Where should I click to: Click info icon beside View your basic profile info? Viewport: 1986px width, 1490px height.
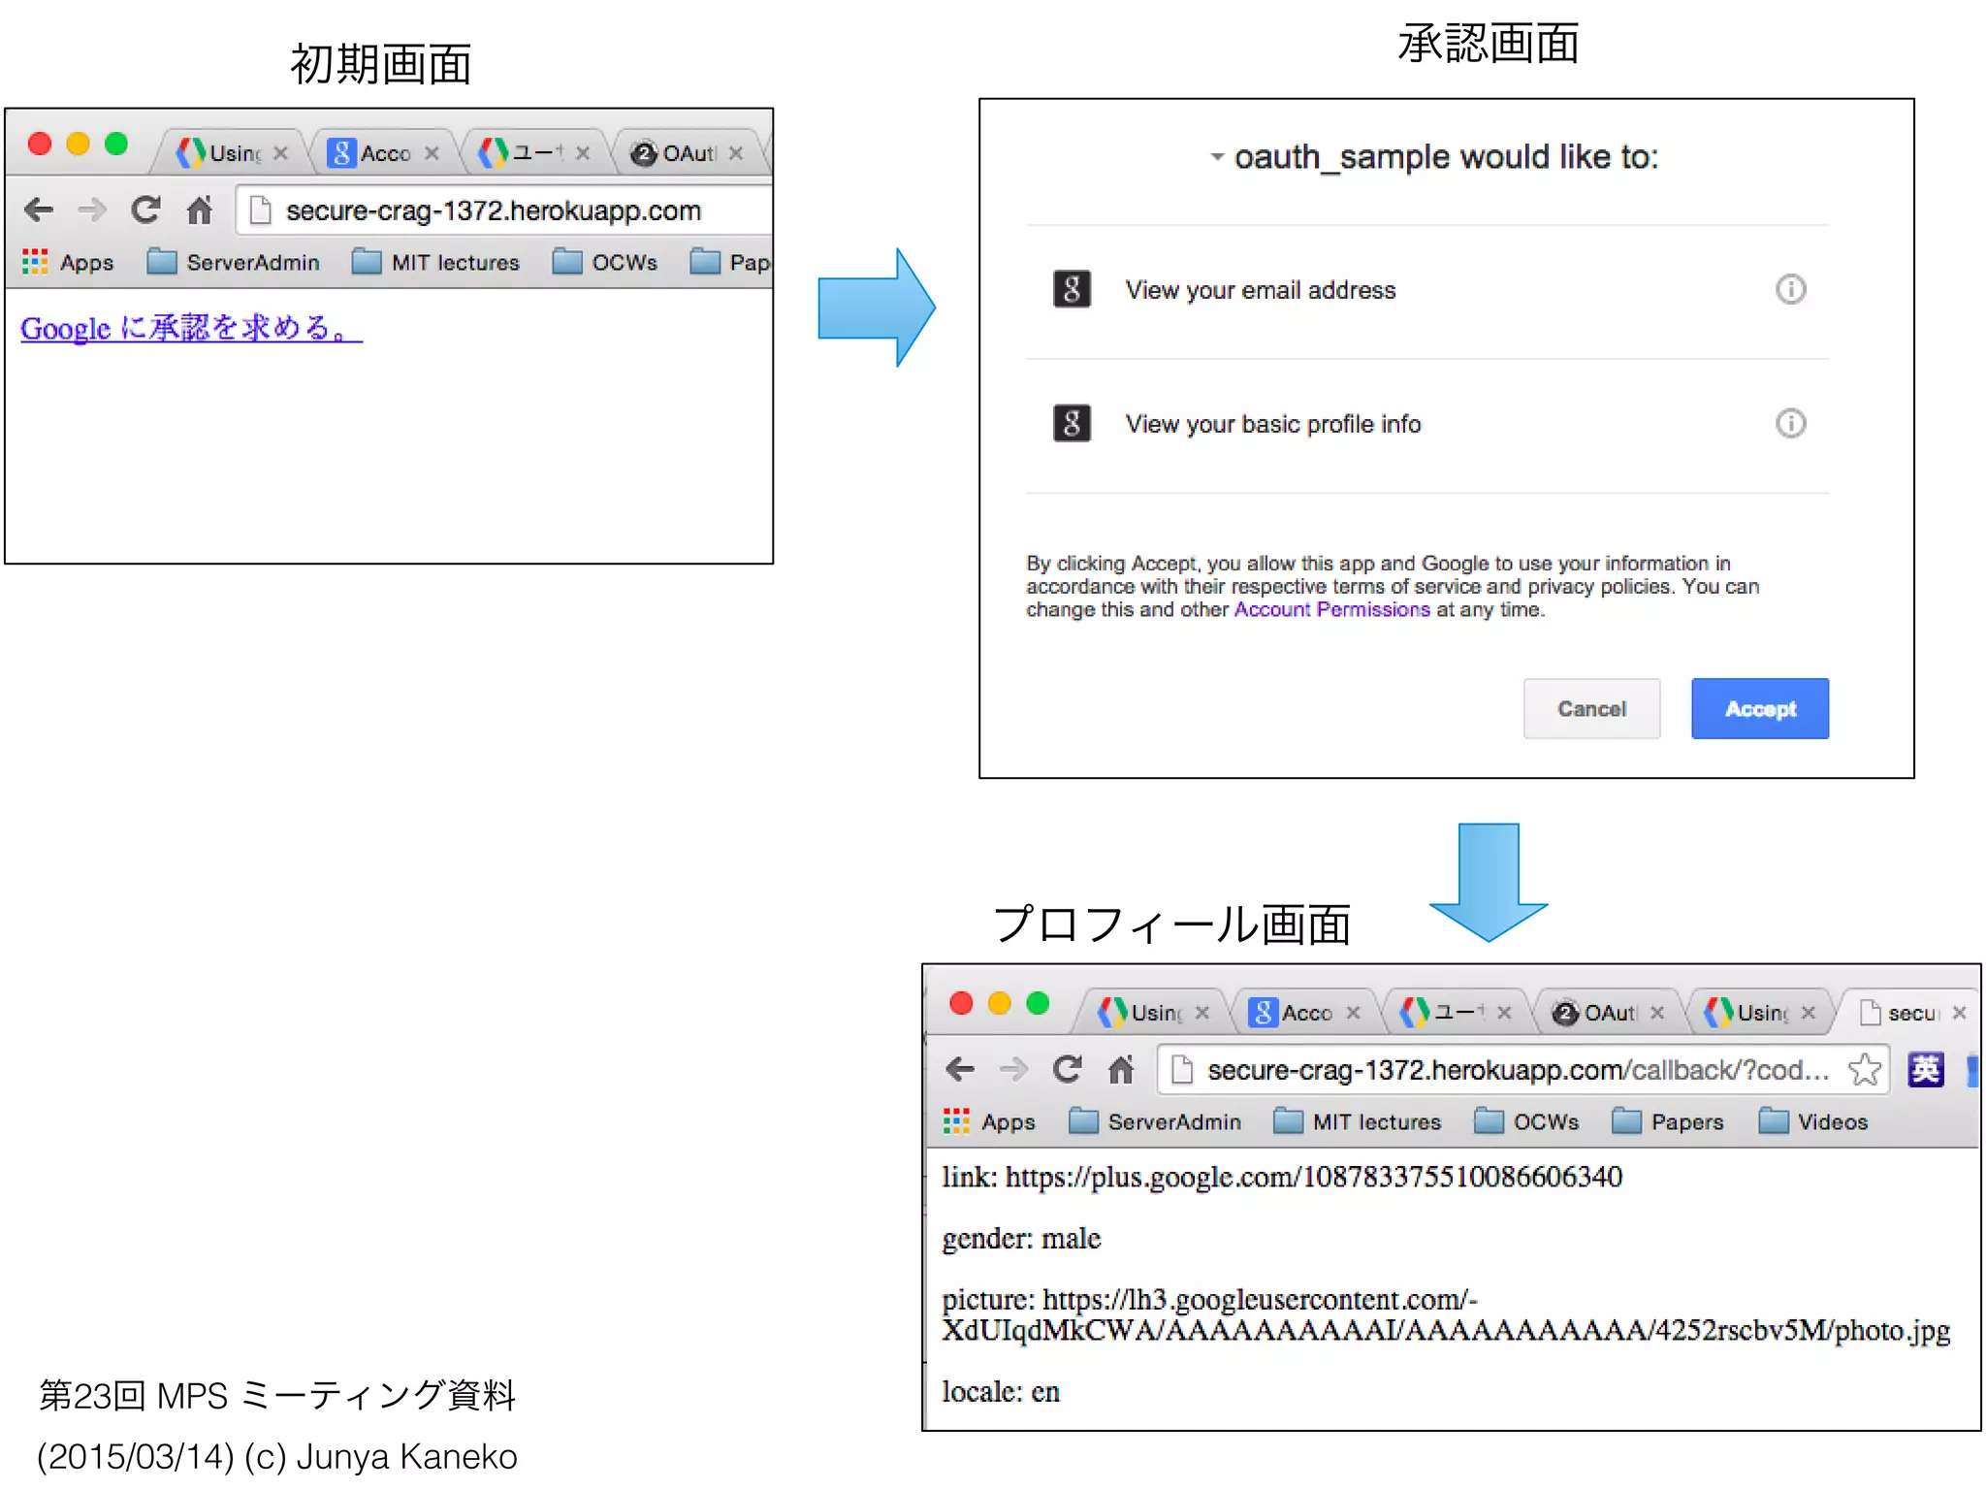pos(1790,423)
